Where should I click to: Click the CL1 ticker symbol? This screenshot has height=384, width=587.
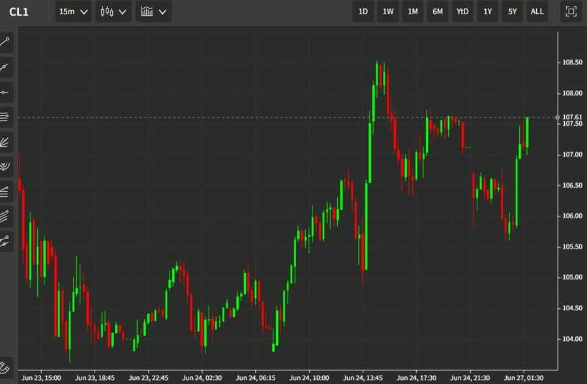coord(19,12)
